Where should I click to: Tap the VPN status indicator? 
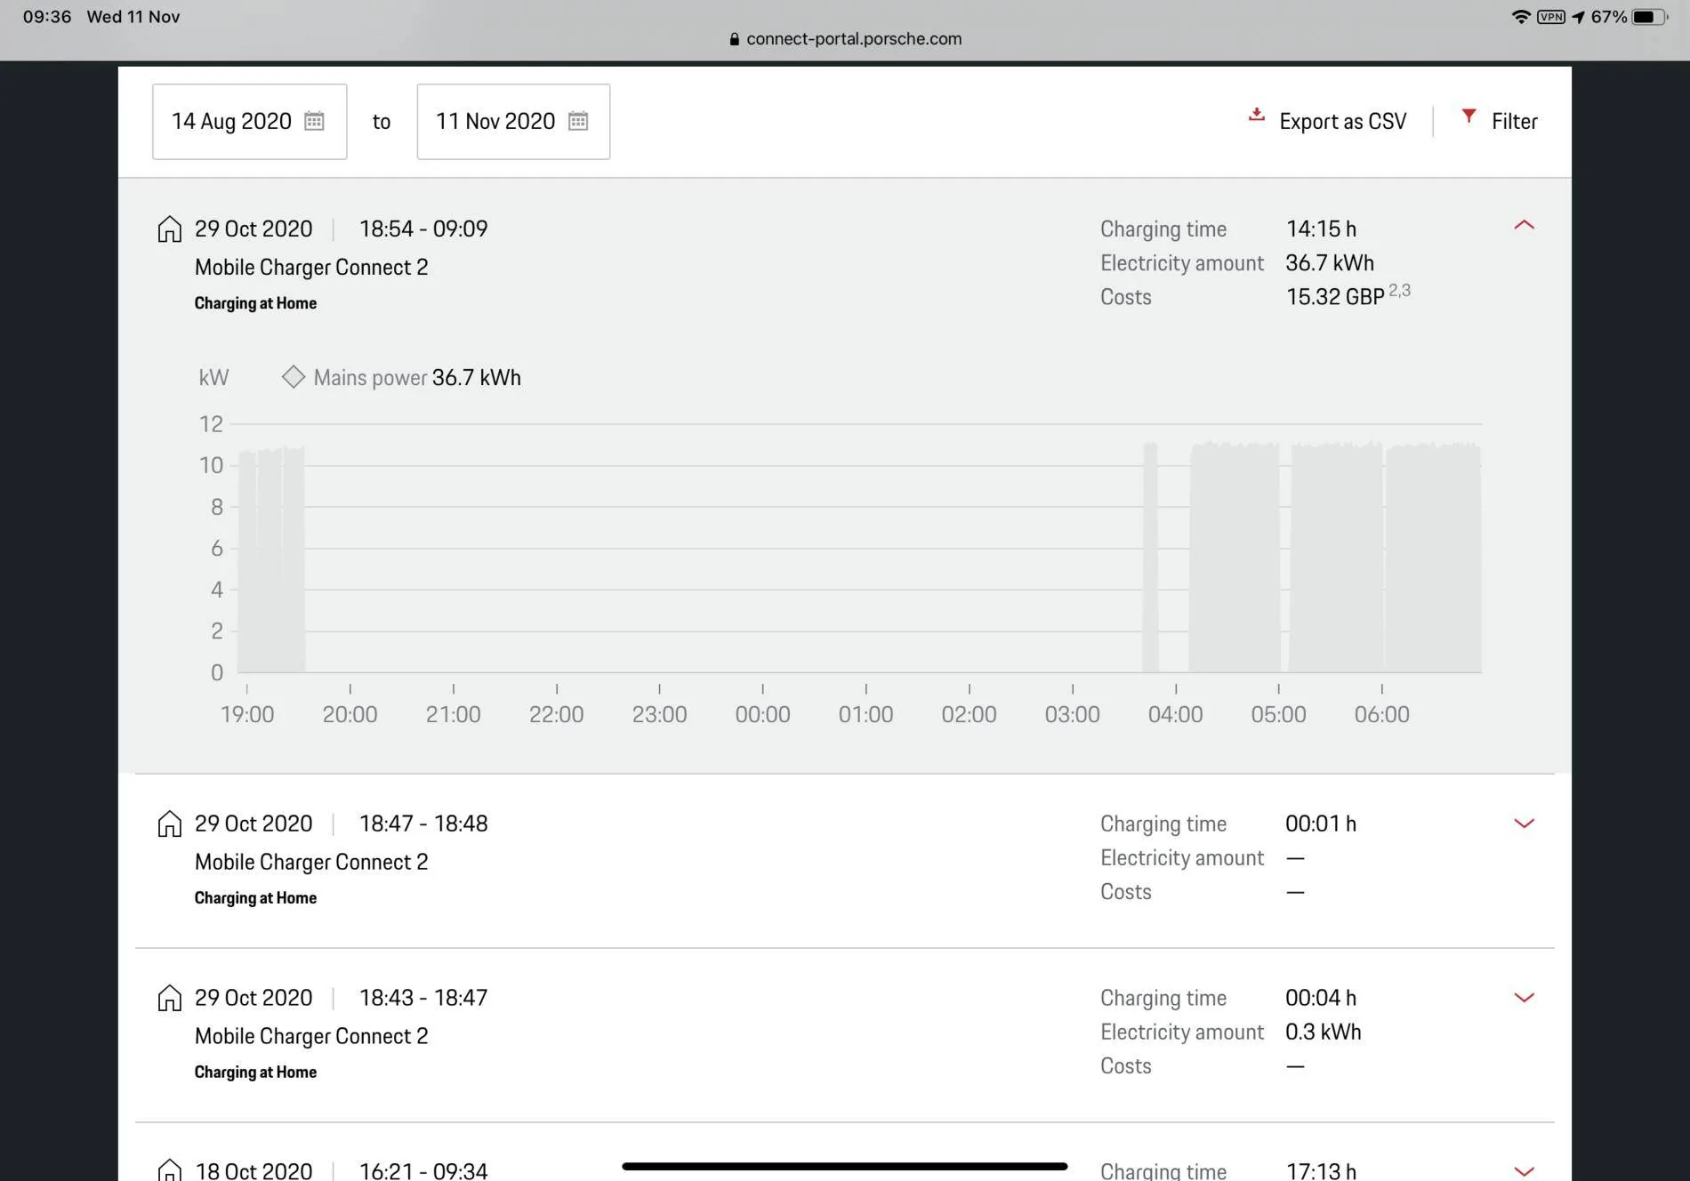tap(1551, 17)
